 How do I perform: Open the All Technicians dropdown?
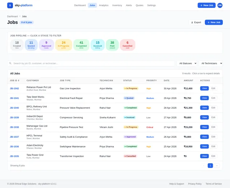pos(211,63)
